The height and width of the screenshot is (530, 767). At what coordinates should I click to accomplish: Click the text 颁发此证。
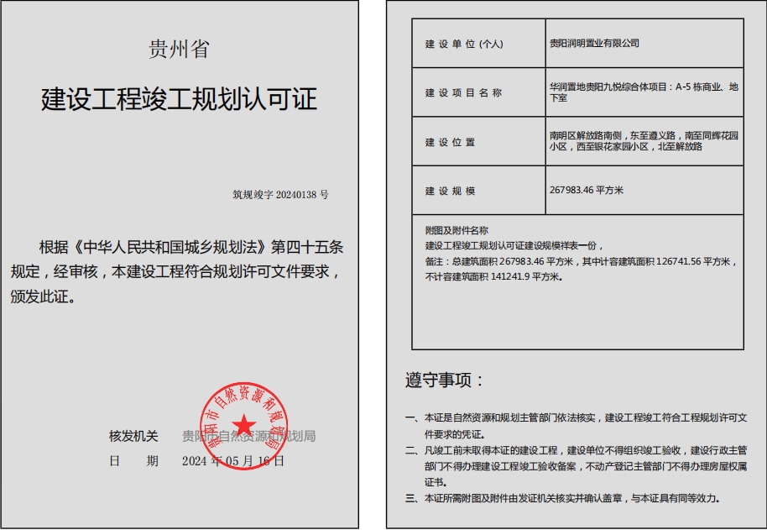(43, 296)
